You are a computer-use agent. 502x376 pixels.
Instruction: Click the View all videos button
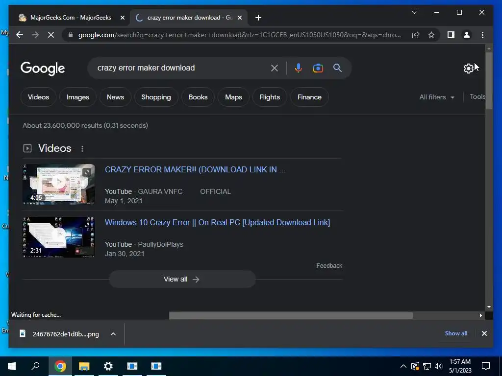click(x=182, y=279)
